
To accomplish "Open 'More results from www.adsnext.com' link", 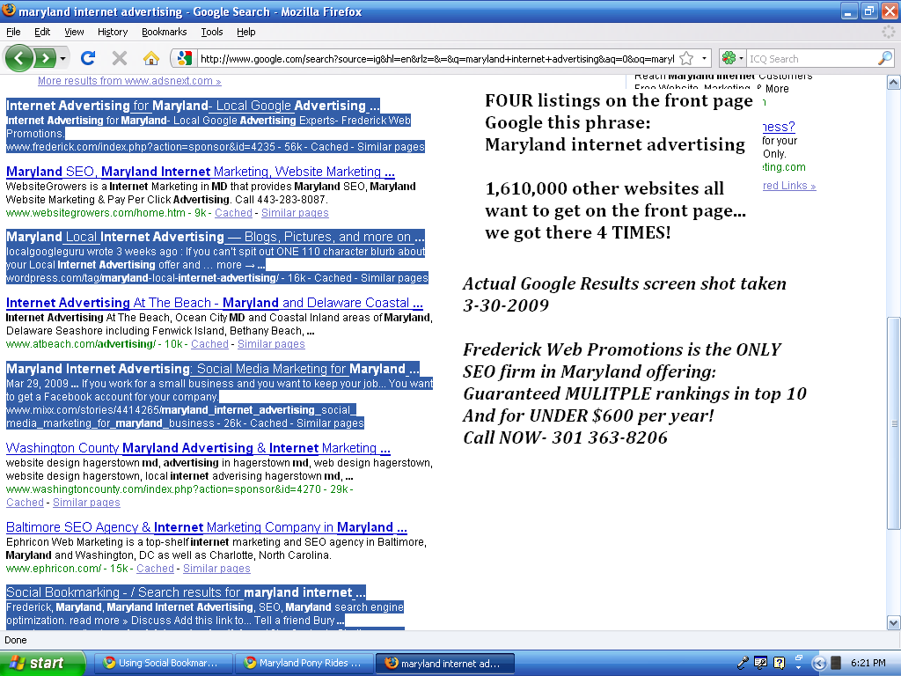I will [x=129, y=81].
